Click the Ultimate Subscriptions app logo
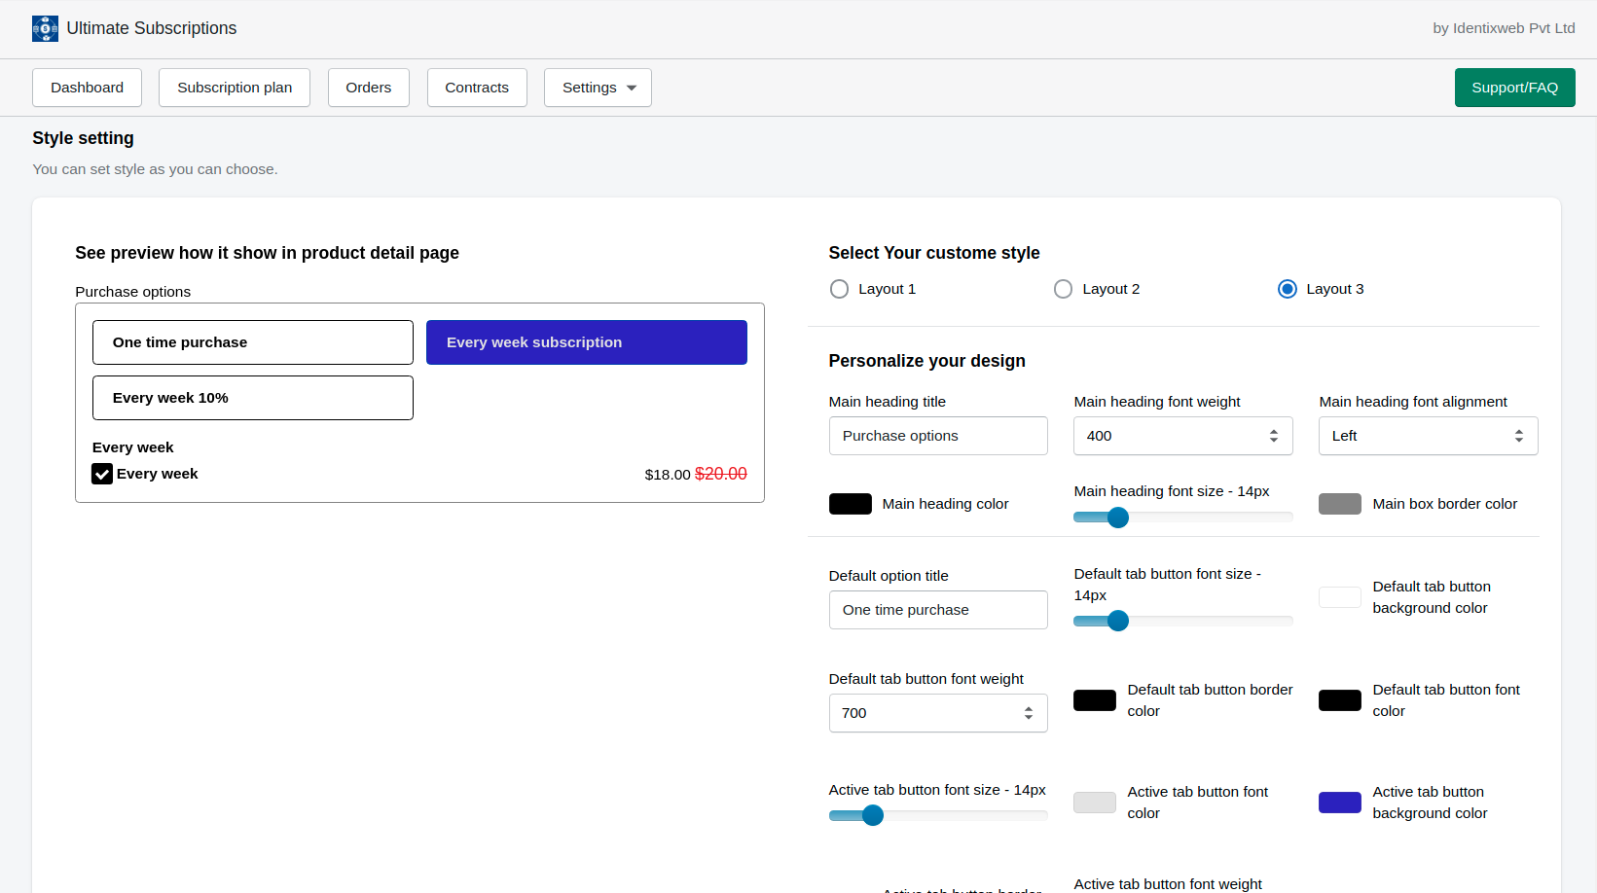Viewport: 1597px width, 893px height. click(45, 28)
